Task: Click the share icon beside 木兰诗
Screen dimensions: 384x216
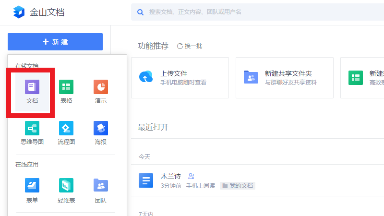Action: pyautogui.click(x=191, y=176)
